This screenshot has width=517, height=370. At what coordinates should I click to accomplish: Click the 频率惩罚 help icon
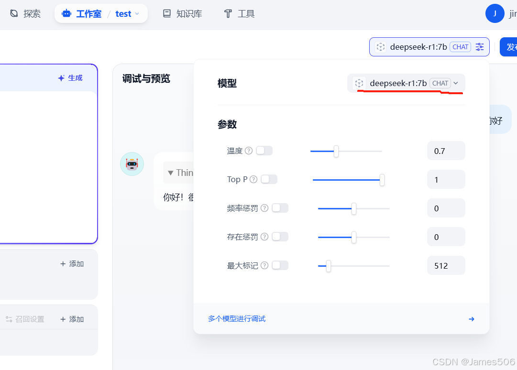(x=264, y=208)
